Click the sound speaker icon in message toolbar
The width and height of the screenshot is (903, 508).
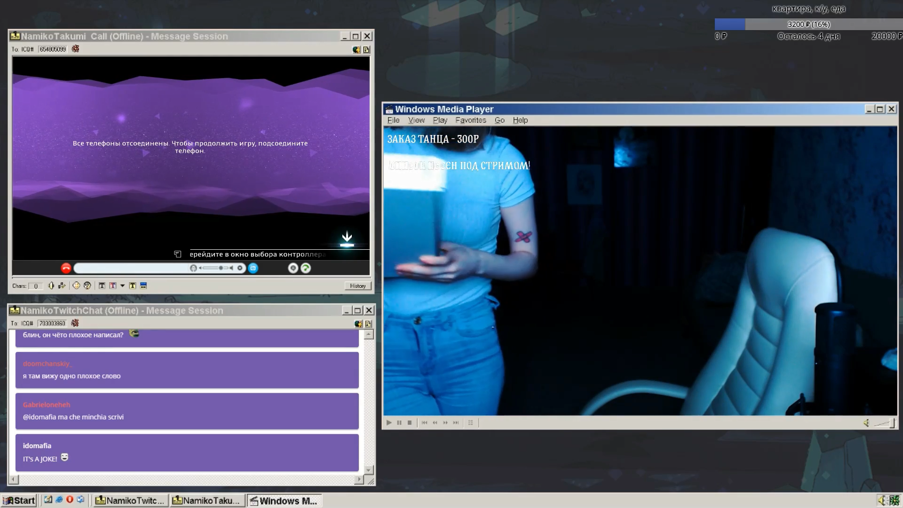(x=51, y=286)
